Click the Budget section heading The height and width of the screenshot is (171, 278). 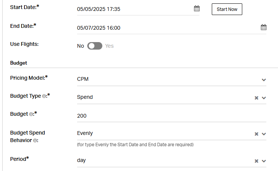pyautogui.click(x=18, y=63)
